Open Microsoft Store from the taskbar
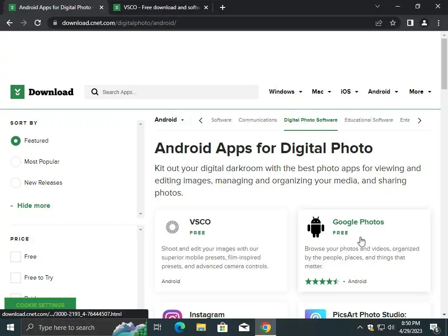 pyautogui.click(x=222, y=327)
